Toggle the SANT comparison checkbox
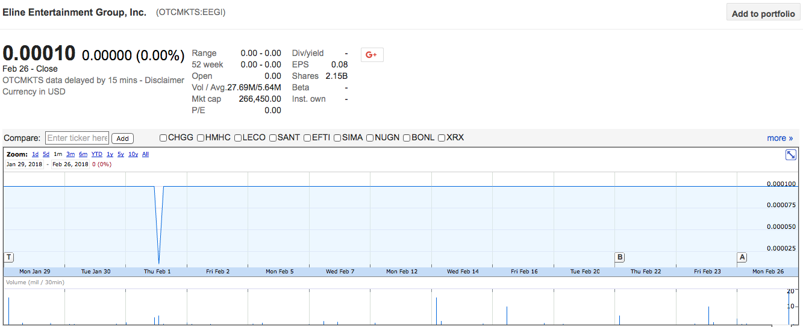The width and height of the screenshot is (803, 327). click(273, 138)
